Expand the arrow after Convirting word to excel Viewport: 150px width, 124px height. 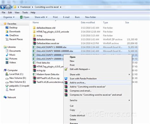tap(61, 7)
